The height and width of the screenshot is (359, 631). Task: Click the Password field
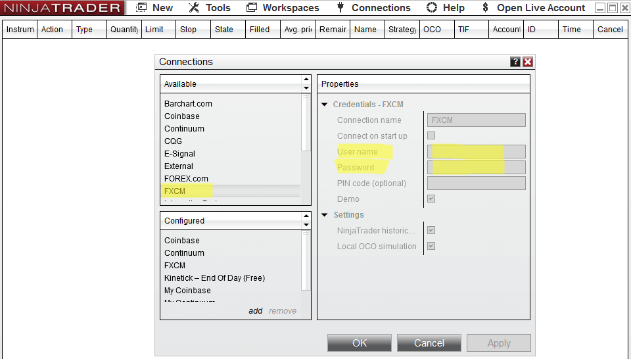[476, 167]
